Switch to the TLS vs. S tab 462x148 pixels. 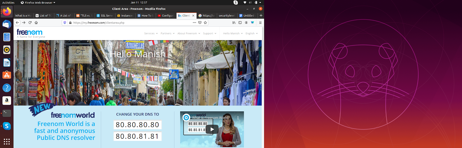[x=84, y=16]
